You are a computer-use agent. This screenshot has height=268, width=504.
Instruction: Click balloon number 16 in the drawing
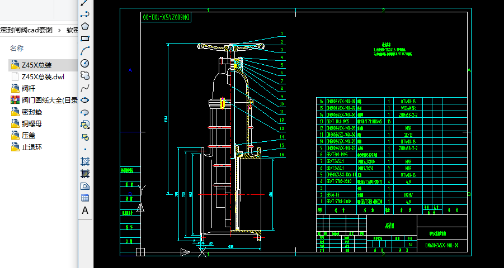click(282, 155)
